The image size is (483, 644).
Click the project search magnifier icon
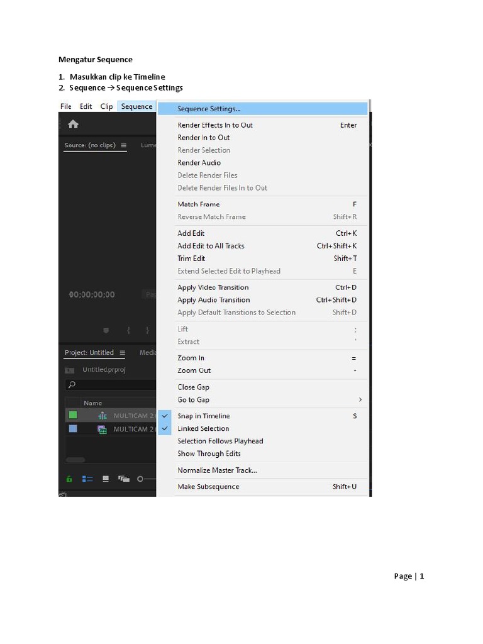72,384
